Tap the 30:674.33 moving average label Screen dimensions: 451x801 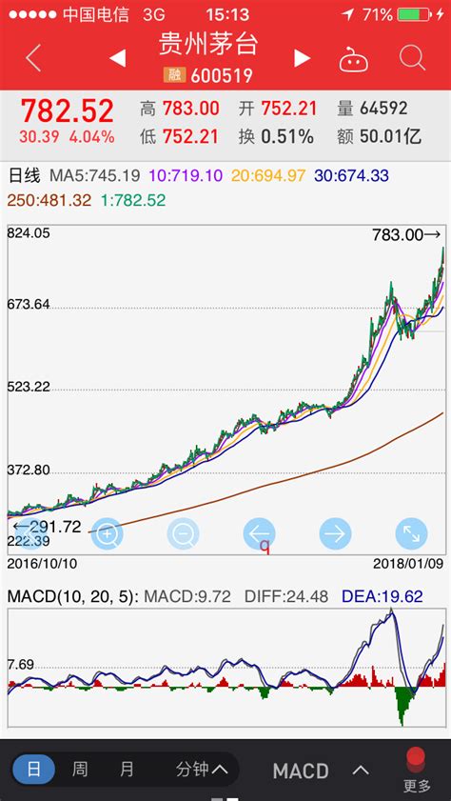point(351,176)
